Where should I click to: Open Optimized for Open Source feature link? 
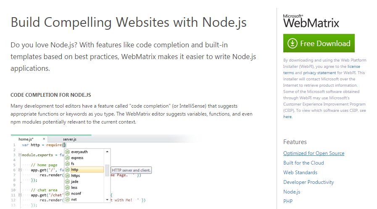click(x=314, y=153)
